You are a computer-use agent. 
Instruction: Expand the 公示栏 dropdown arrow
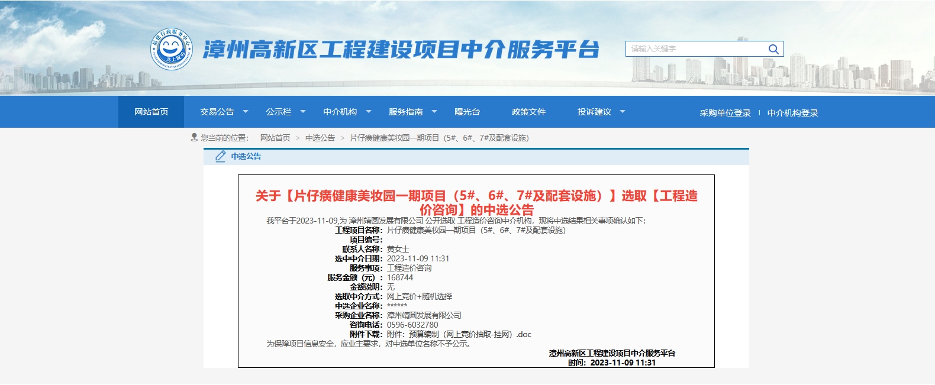click(x=303, y=111)
